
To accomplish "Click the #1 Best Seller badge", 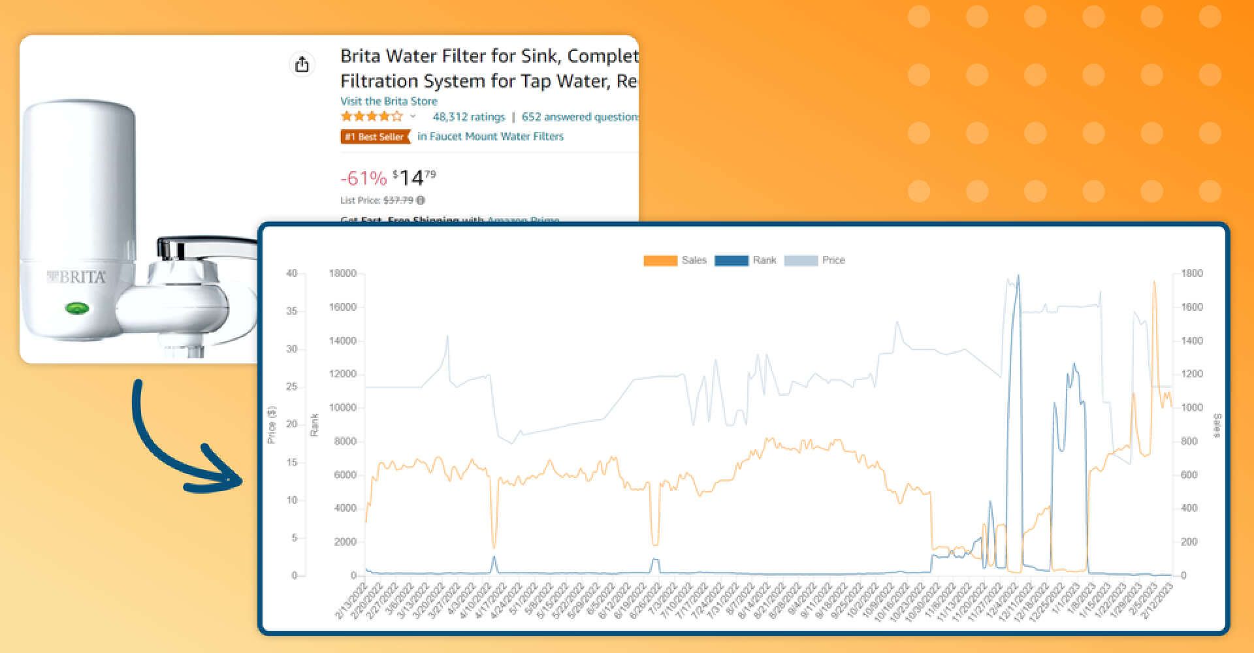I will pyautogui.click(x=375, y=136).
